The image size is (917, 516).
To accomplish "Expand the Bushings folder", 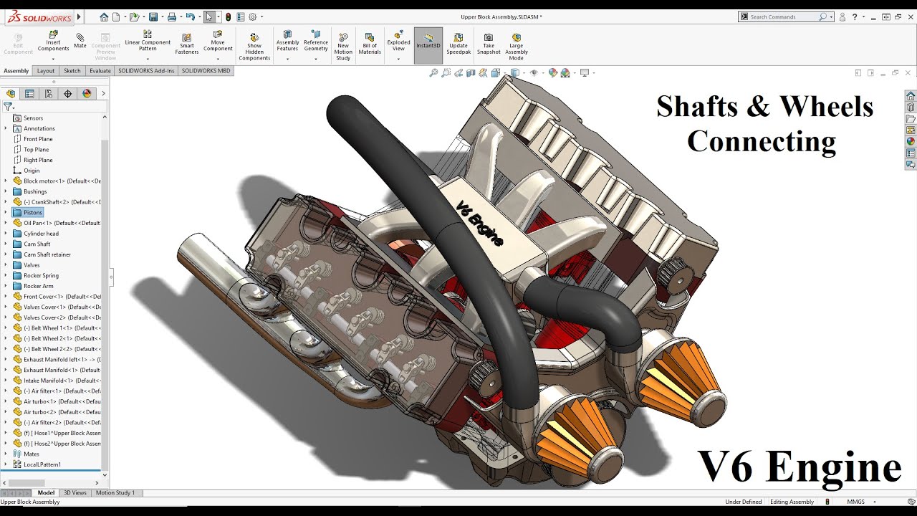I will click(x=6, y=191).
